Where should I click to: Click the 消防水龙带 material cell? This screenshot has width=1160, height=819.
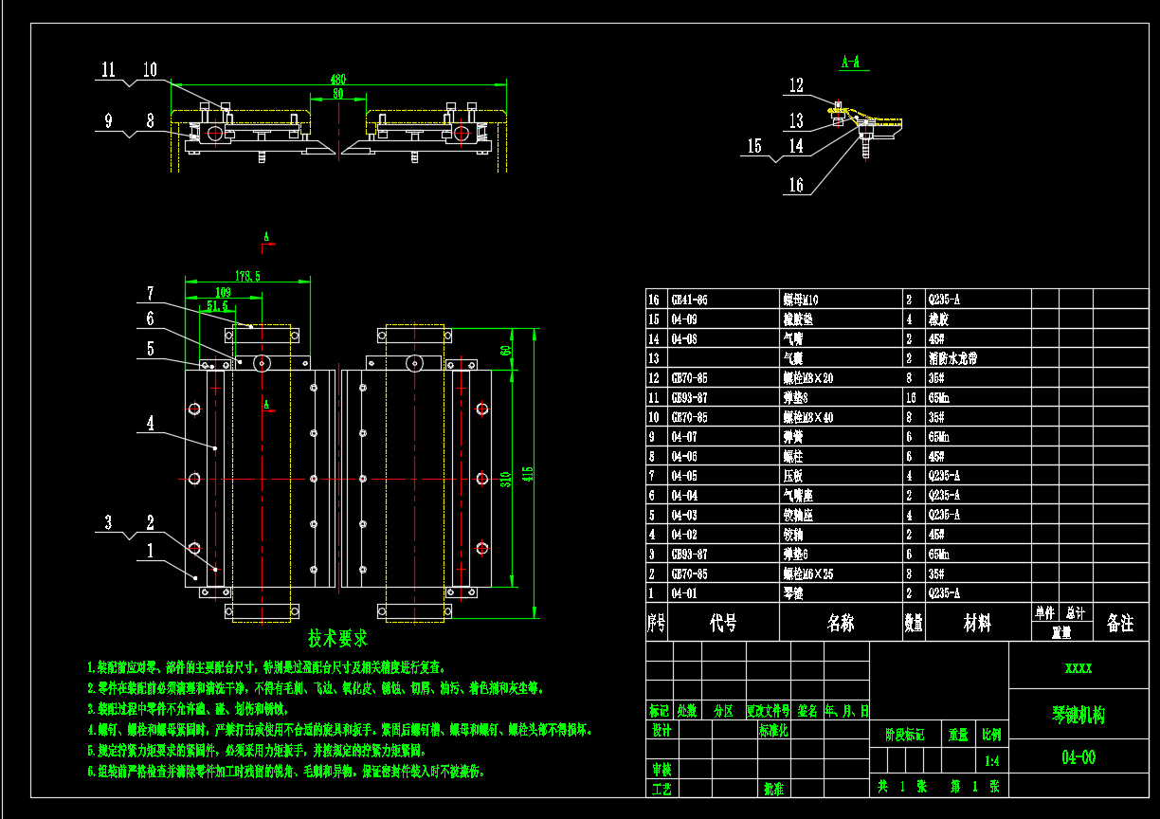click(956, 358)
